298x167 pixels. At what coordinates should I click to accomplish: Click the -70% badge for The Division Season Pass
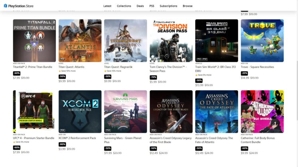coord(153,77)
